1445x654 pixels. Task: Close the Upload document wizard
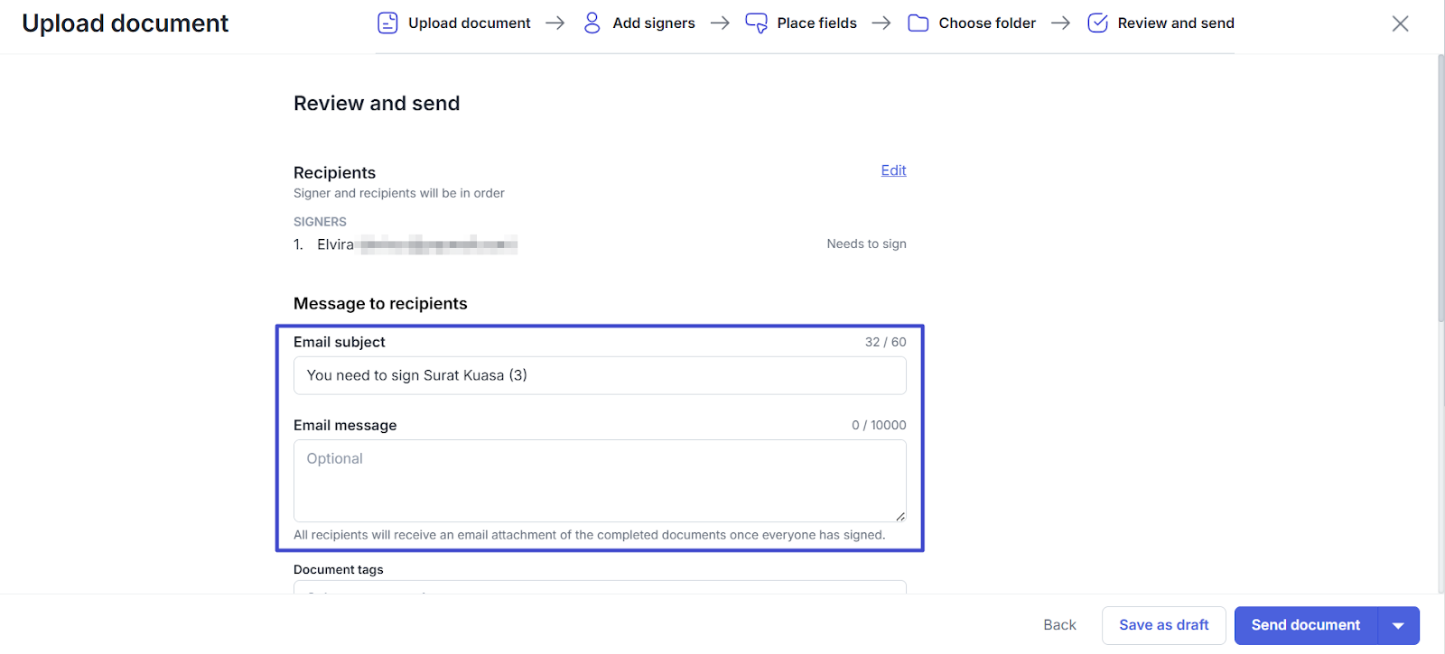coord(1400,23)
